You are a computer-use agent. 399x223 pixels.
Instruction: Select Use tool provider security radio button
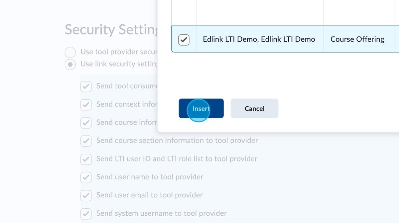70,52
